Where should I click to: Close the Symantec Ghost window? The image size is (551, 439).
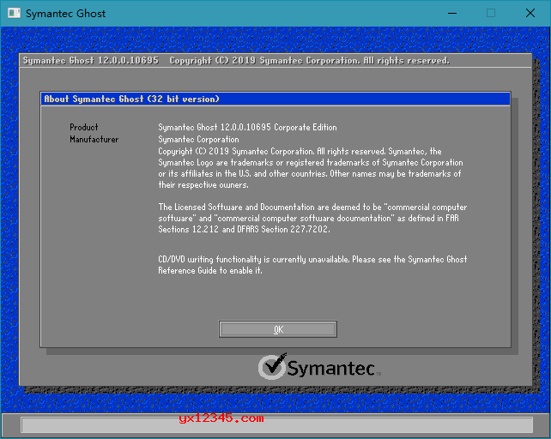pos(530,14)
